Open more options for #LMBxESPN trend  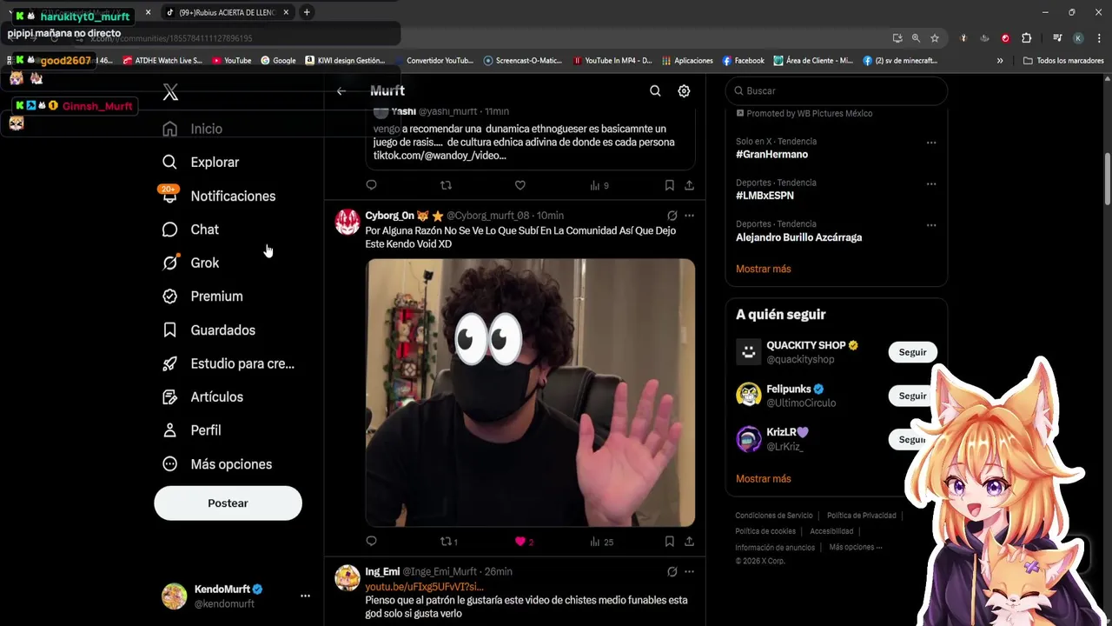tap(931, 184)
